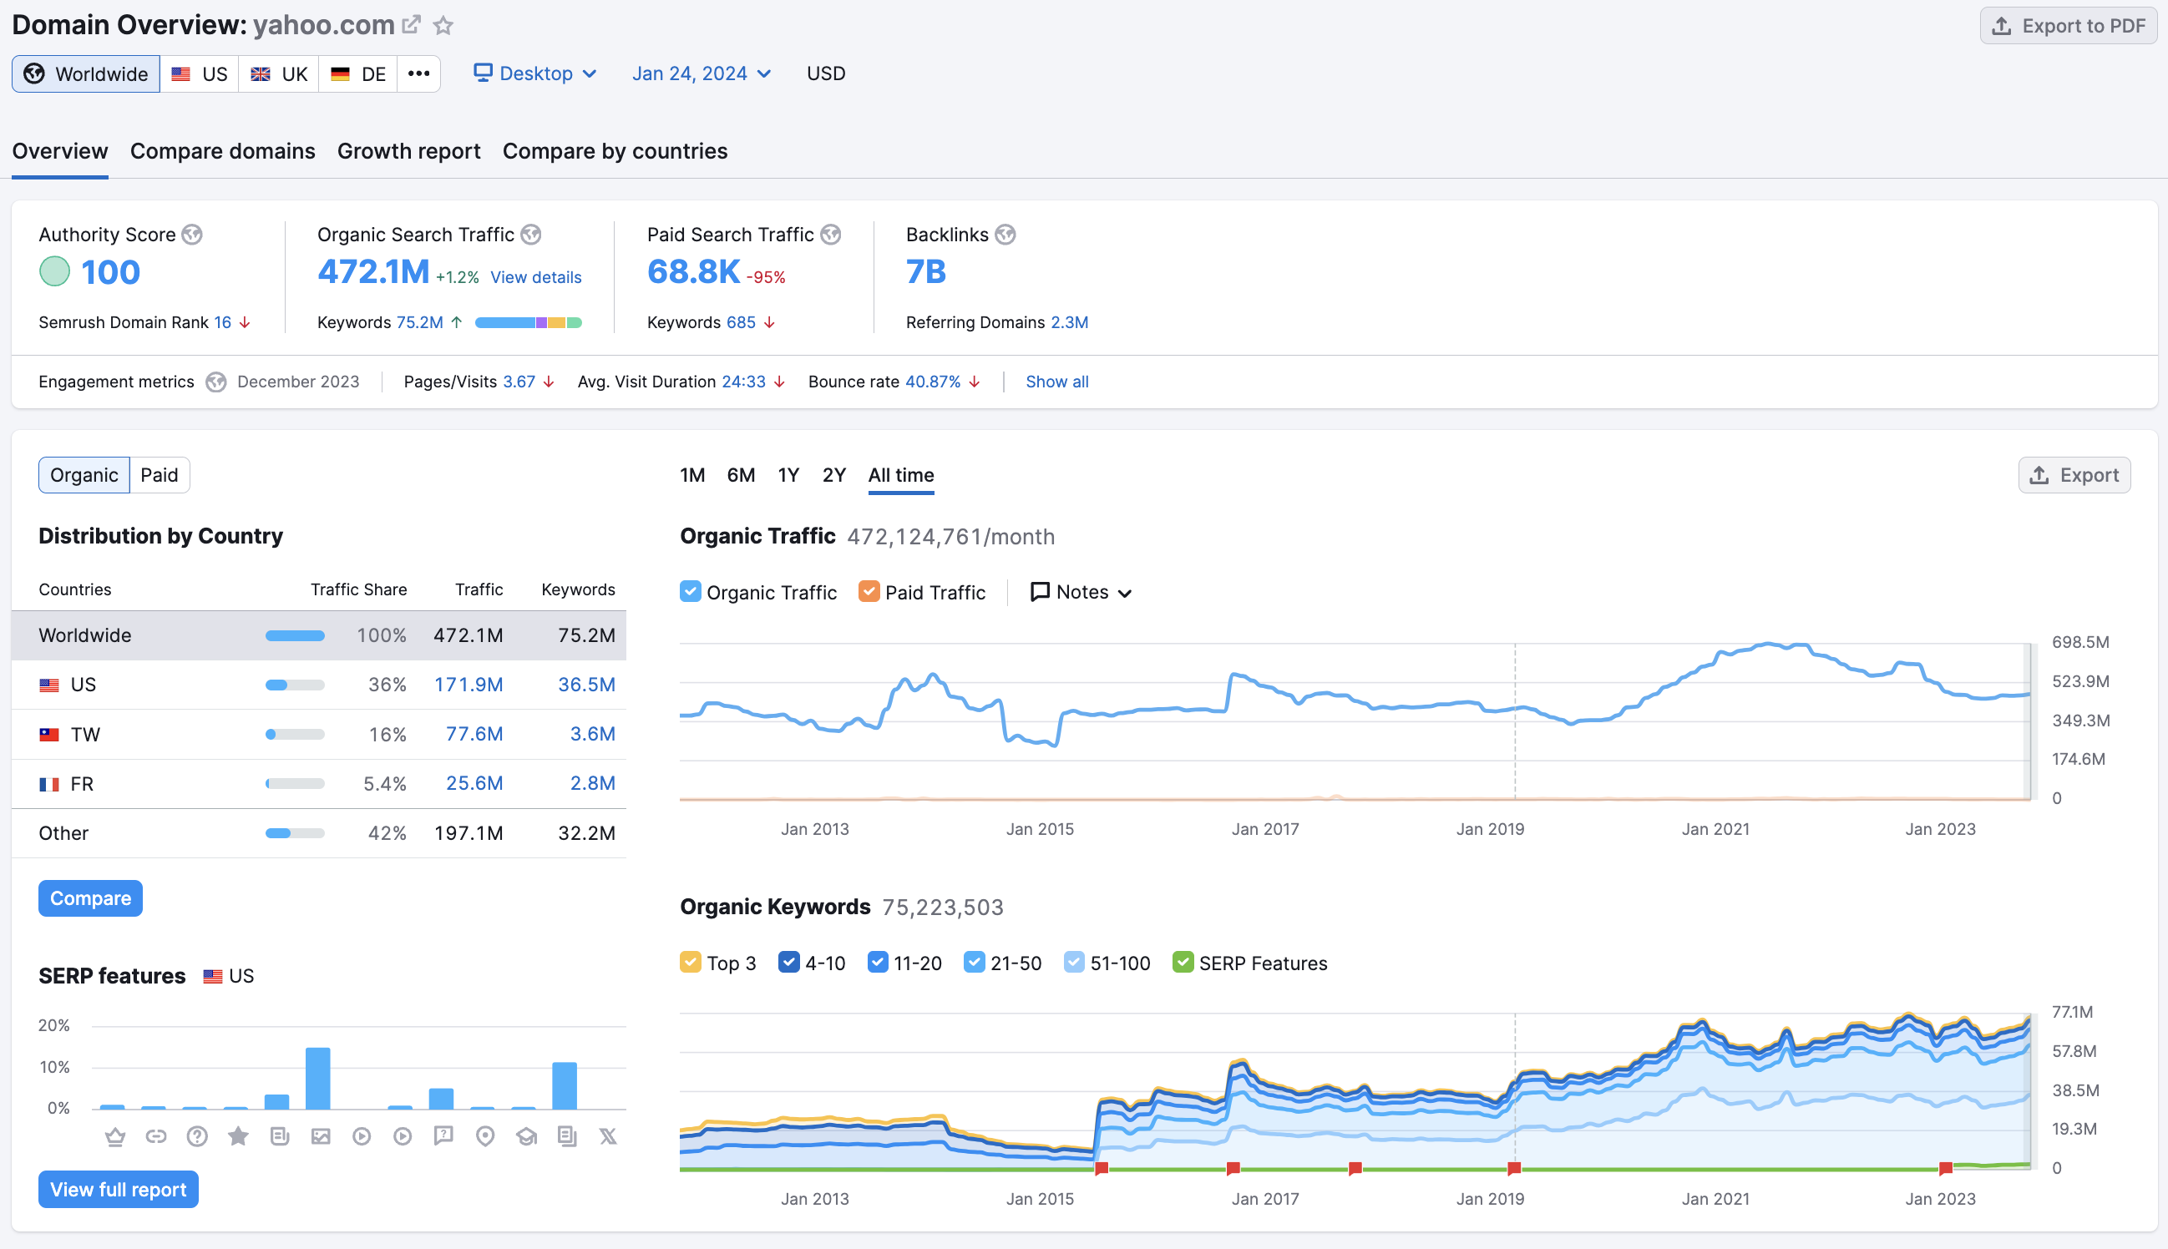Click the external link icon next to yahoo.com

pyautogui.click(x=414, y=23)
